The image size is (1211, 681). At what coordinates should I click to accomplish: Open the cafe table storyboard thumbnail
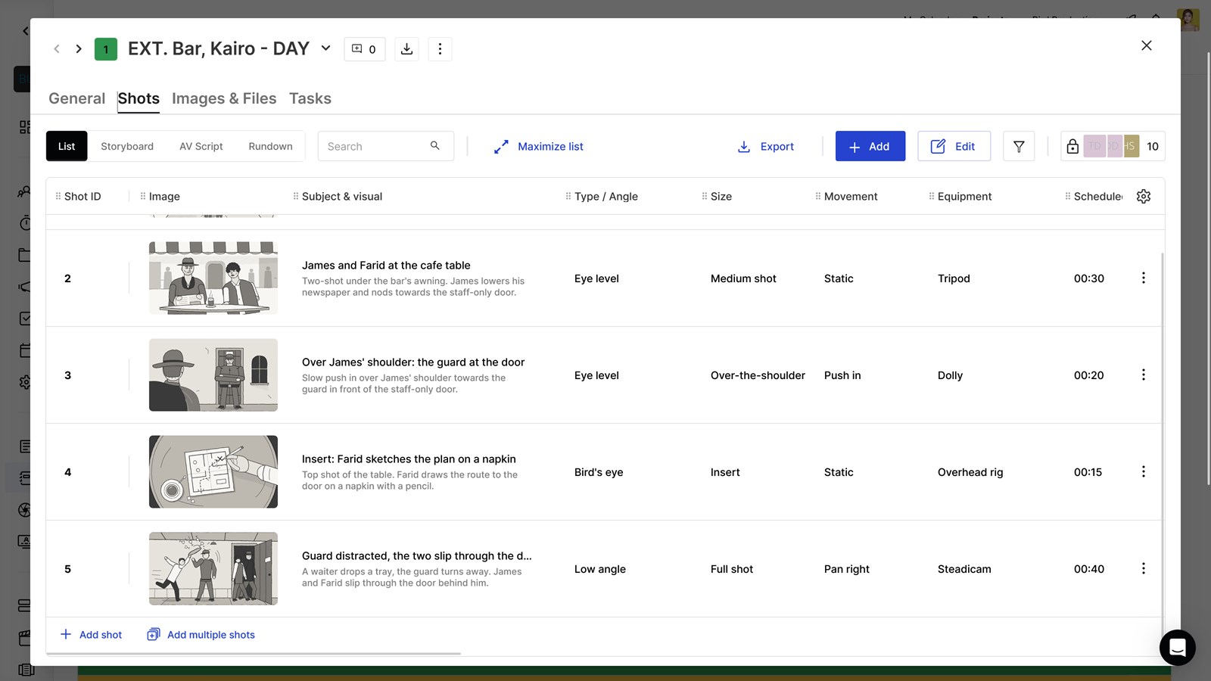(213, 278)
